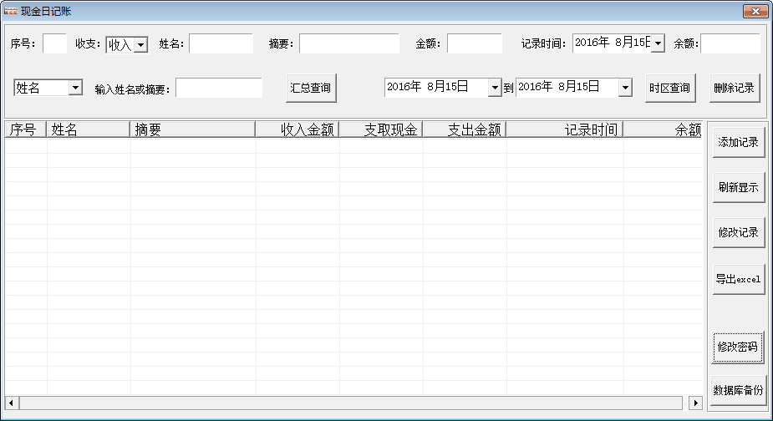Click the 输入姓名或摘要 search field
Screen dimensions: 773x421
click(x=219, y=88)
